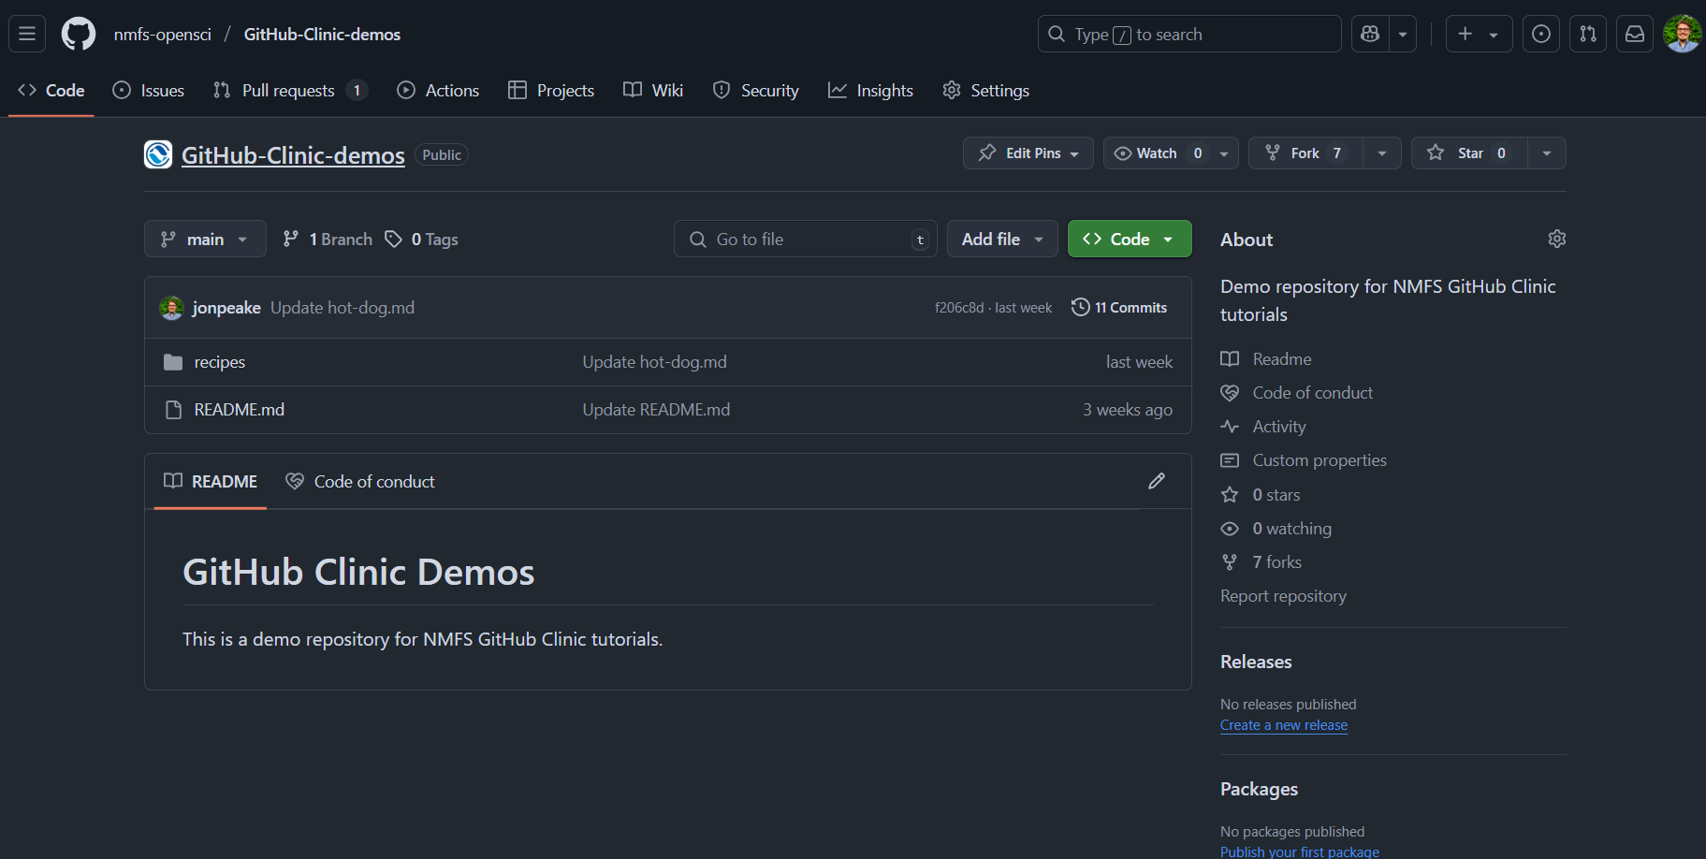Open jonpeake author link

pyautogui.click(x=226, y=308)
